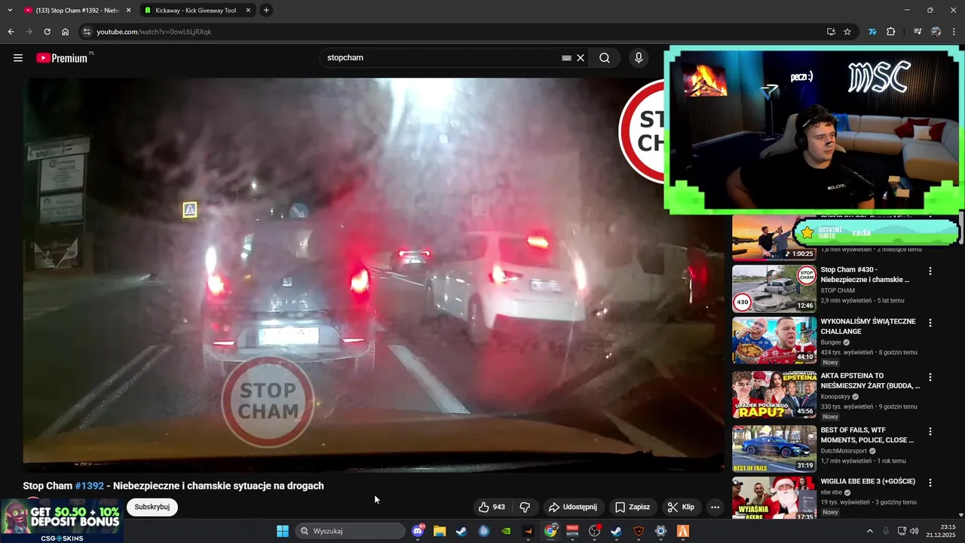Viewport: 965px width, 543px height.
Task: Open the #1392 hashtag link in title
Action: 90,486
